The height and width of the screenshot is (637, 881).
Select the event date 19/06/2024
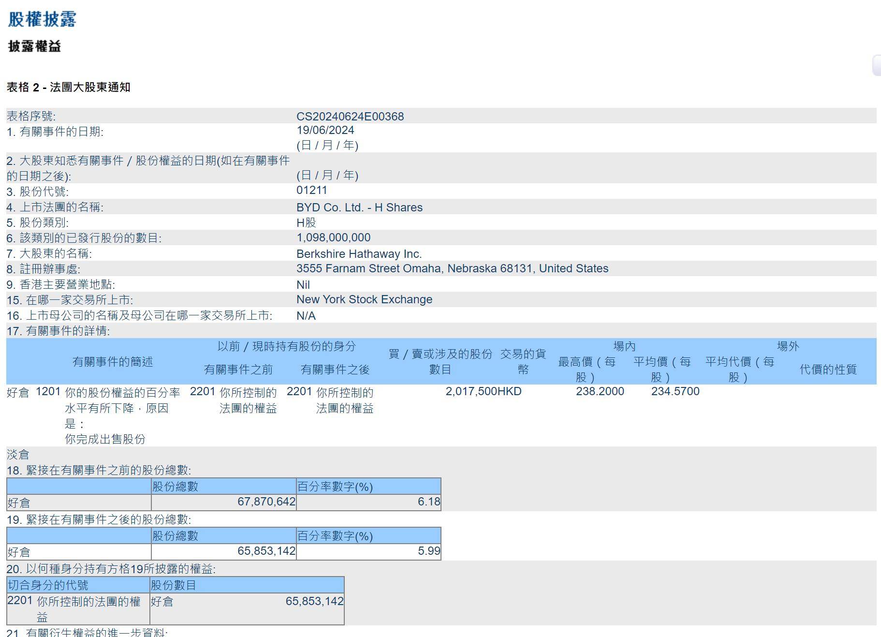[x=325, y=130]
